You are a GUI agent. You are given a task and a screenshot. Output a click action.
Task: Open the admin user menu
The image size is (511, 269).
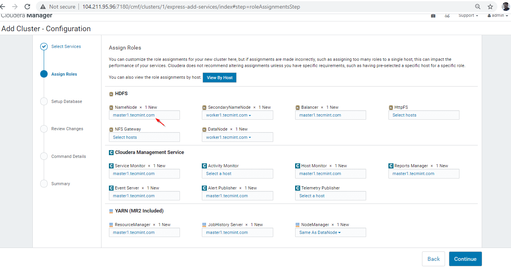tap(498, 16)
